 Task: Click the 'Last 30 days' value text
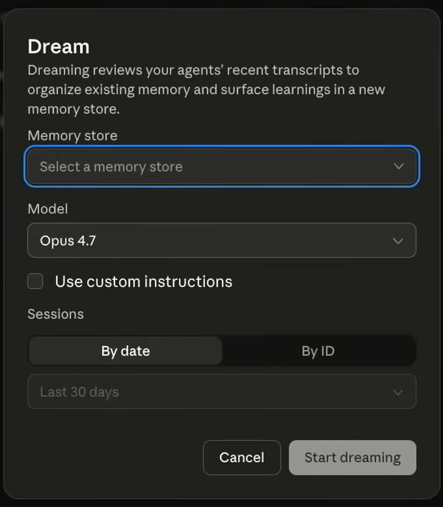point(79,392)
